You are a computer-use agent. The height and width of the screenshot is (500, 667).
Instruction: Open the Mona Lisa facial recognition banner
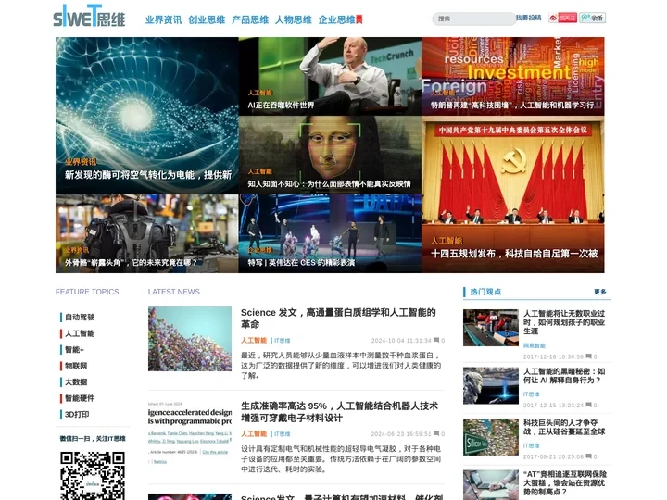(x=330, y=156)
